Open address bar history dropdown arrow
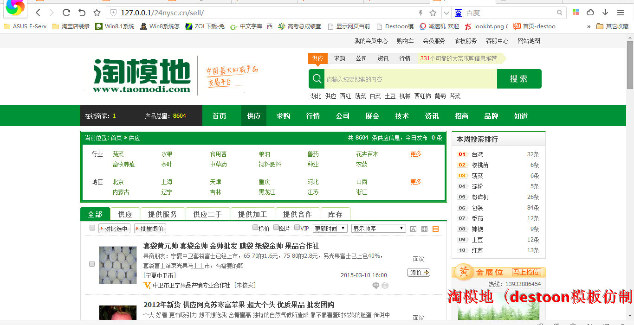 [446, 13]
